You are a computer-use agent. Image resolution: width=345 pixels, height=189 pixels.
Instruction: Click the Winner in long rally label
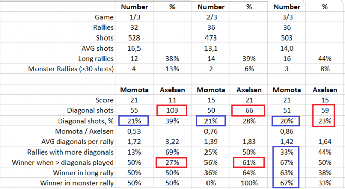83,173
